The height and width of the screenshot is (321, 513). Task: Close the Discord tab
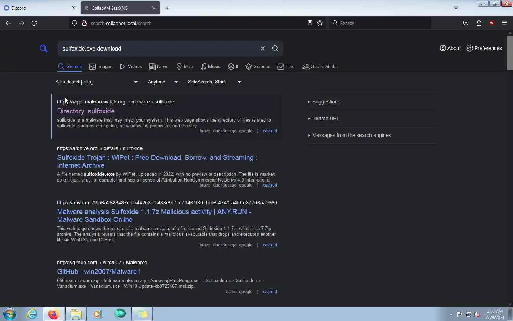[x=74, y=8]
